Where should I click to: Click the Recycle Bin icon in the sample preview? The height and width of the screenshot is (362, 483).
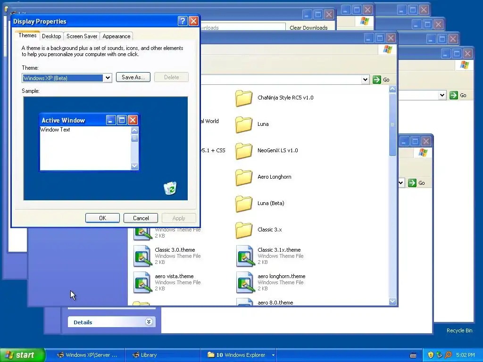(x=170, y=188)
